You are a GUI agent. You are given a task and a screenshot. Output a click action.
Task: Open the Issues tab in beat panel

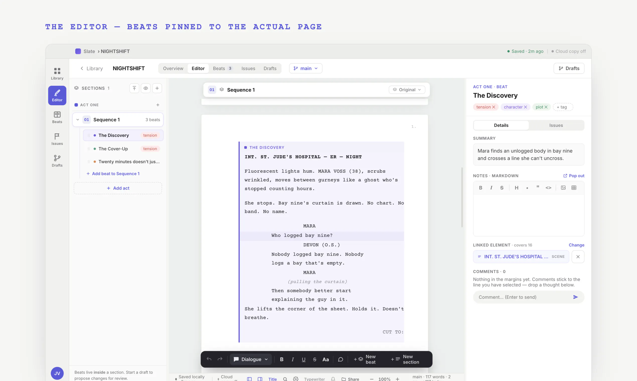click(x=556, y=125)
